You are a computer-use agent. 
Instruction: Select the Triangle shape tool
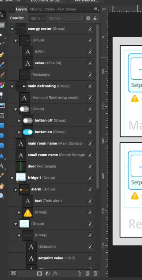coord(2,156)
